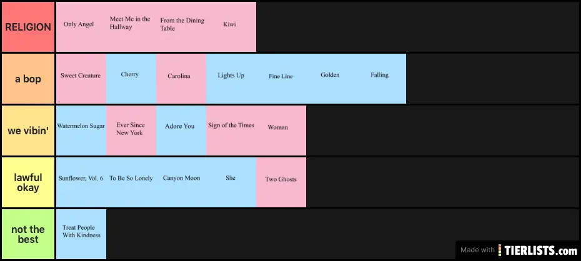Viewport: 581px width, 261px height.
Task: Click the 'we vibin'' tier label
Action: pyautogui.click(x=28, y=130)
